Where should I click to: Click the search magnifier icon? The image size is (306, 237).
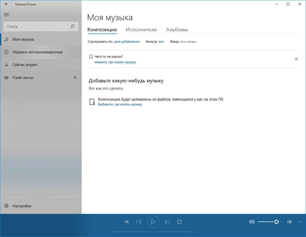coord(72,26)
